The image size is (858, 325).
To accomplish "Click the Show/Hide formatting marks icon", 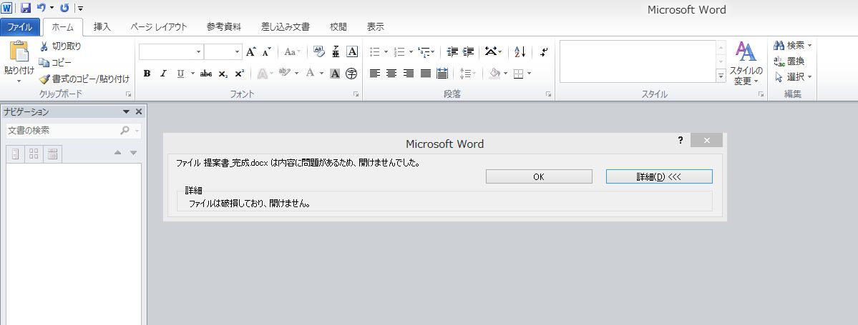I will [x=543, y=52].
